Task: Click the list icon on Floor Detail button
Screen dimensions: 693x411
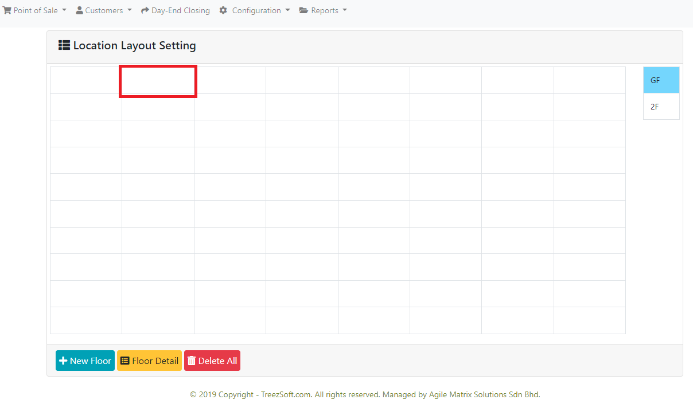Action: (x=125, y=361)
